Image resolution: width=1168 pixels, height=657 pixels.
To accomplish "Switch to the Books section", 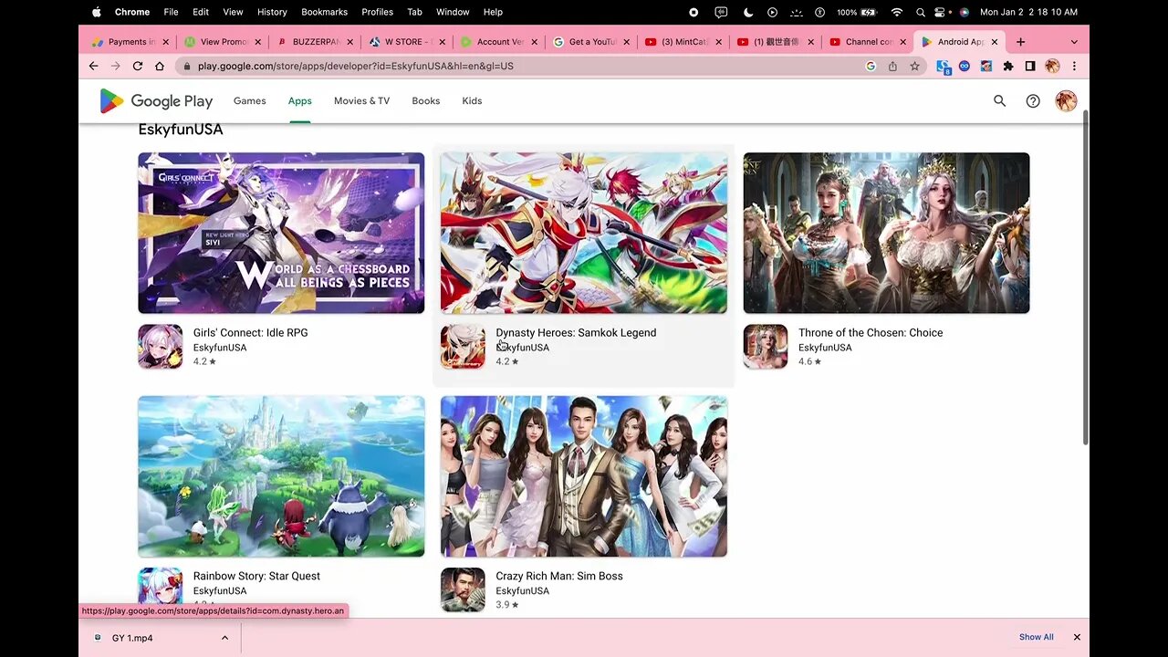I will point(426,101).
